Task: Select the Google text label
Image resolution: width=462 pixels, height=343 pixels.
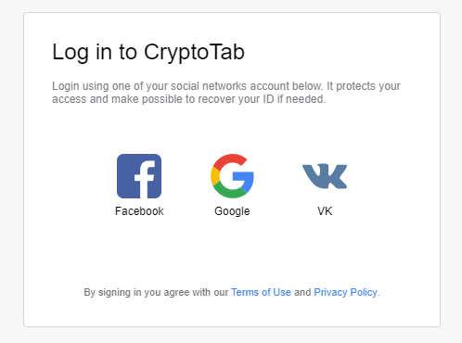Action: 232,211
